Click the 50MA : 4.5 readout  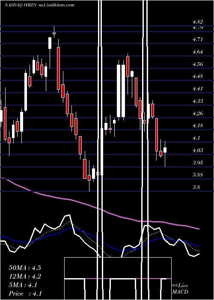click(25, 268)
